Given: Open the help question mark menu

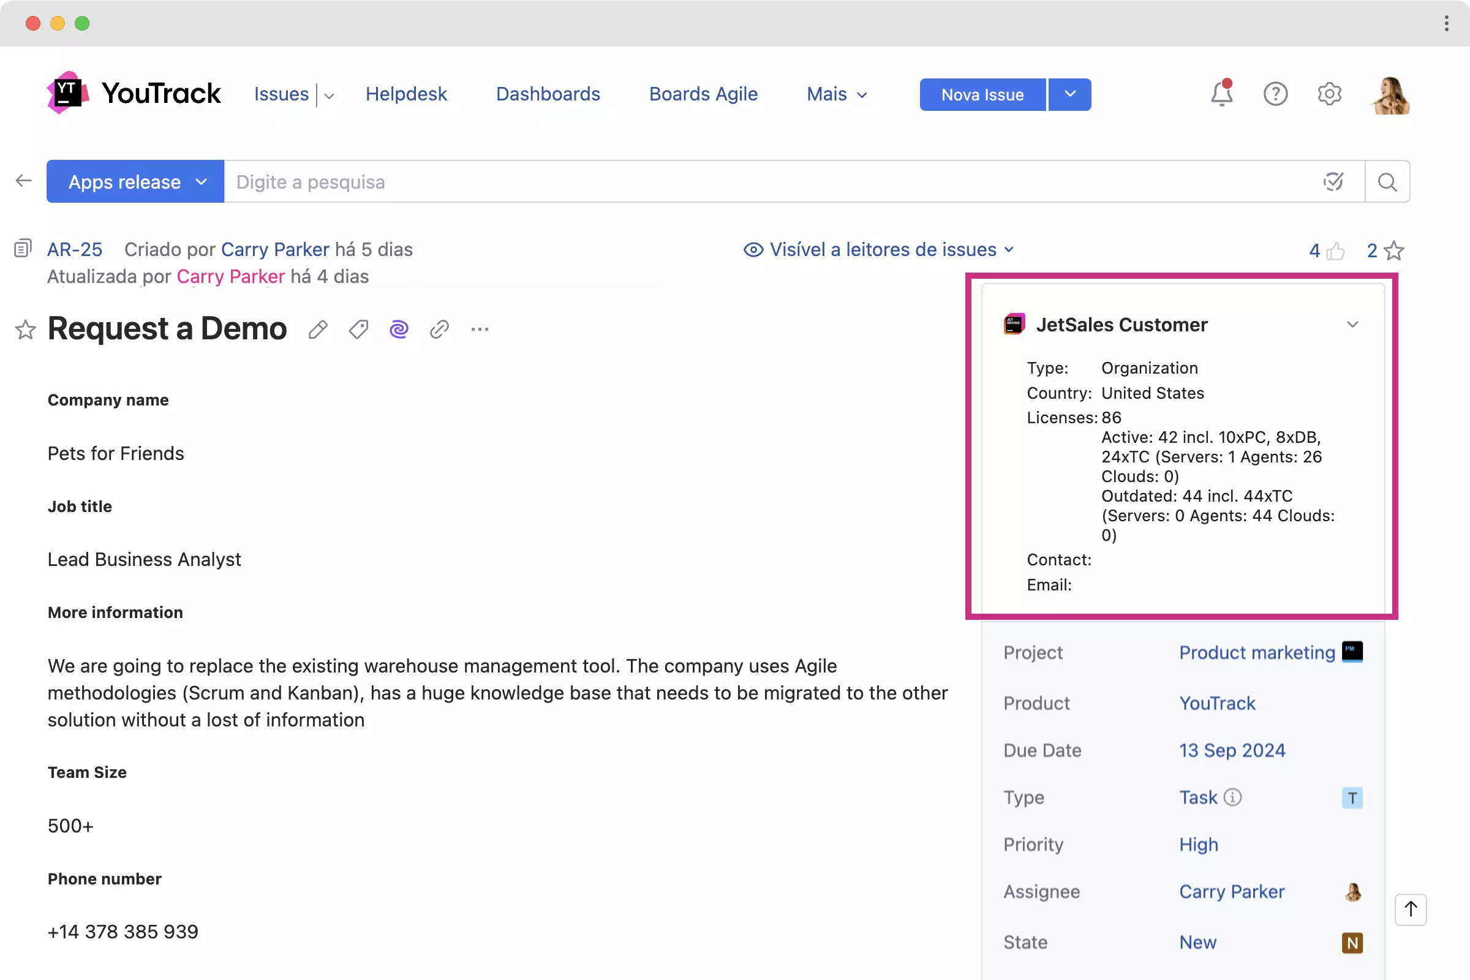Looking at the screenshot, I should point(1275,94).
